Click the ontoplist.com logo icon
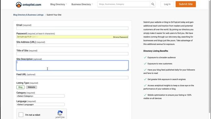 coord(19,5)
